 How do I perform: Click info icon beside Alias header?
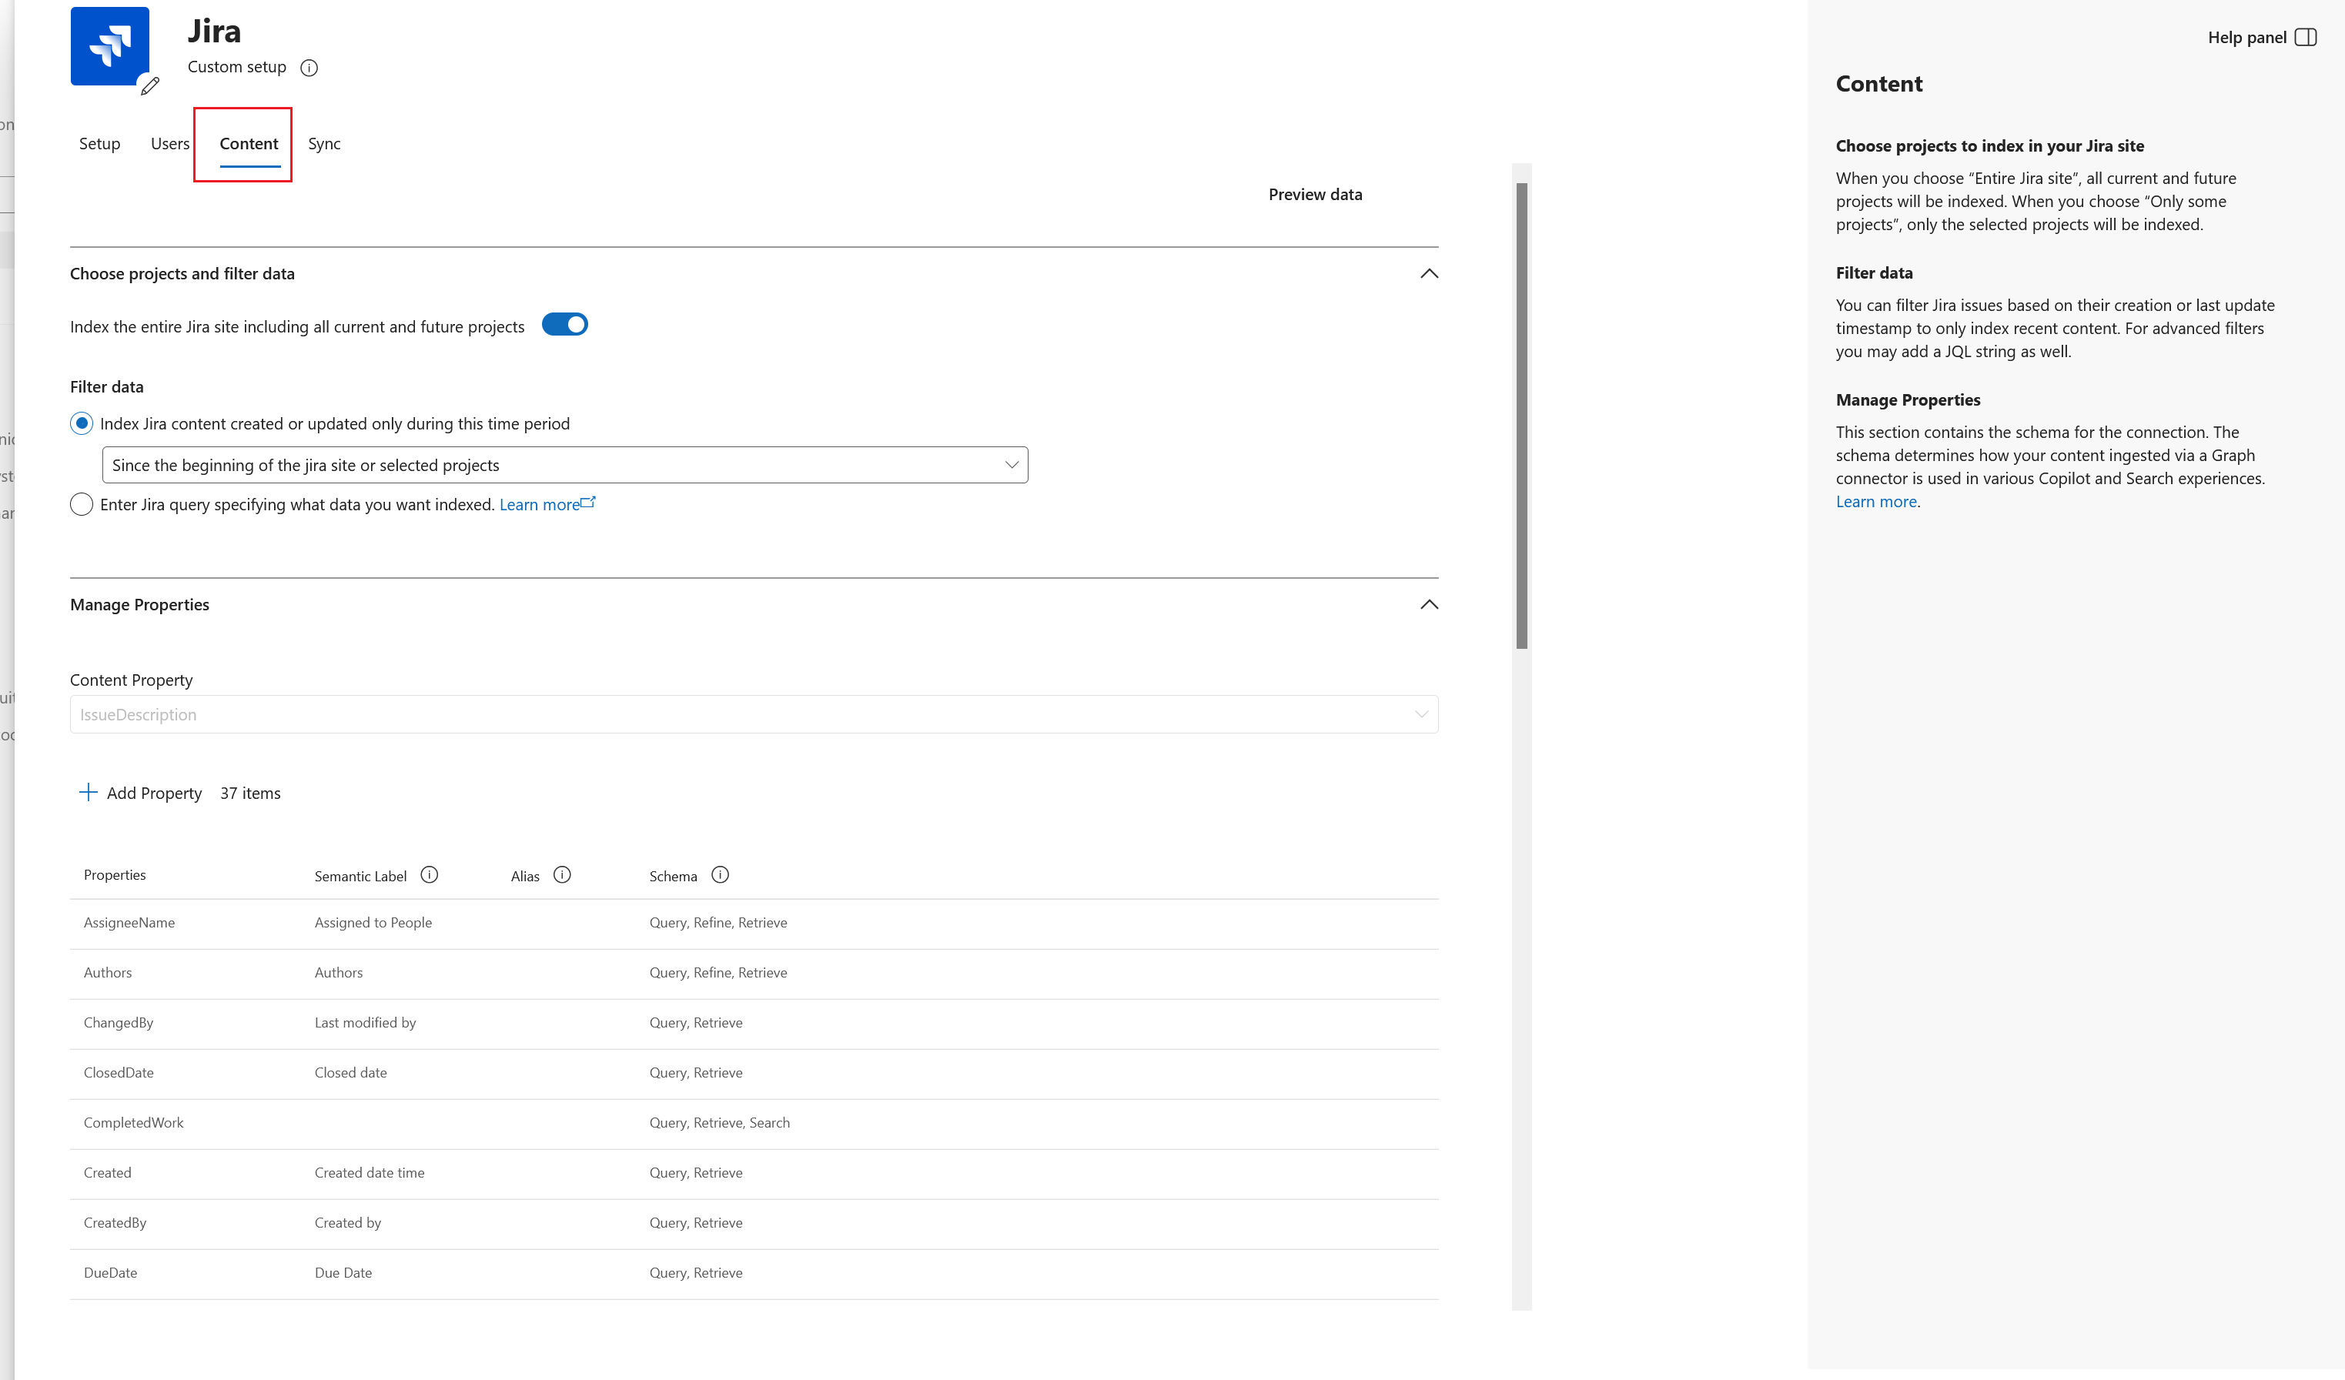pos(562,874)
